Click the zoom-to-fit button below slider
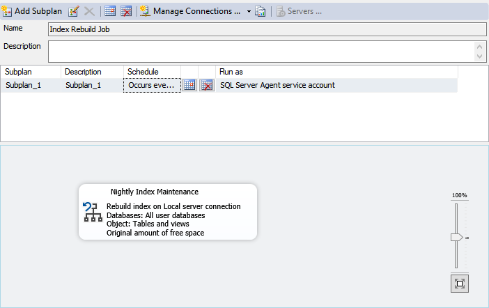 pyautogui.click(x=459, y=283)
